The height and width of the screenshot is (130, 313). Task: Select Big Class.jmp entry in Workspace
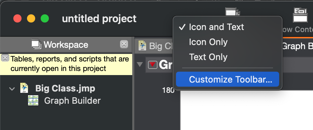pos(65,88)
